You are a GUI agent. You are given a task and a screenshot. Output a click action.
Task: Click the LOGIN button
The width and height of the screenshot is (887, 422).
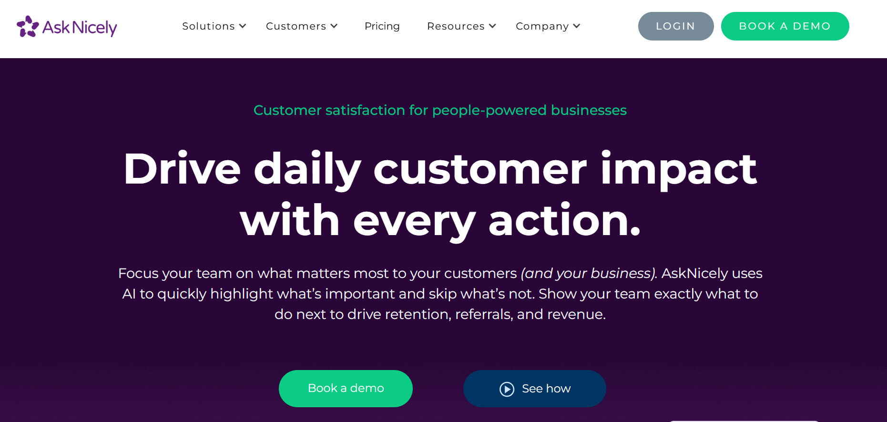point(676,26)
